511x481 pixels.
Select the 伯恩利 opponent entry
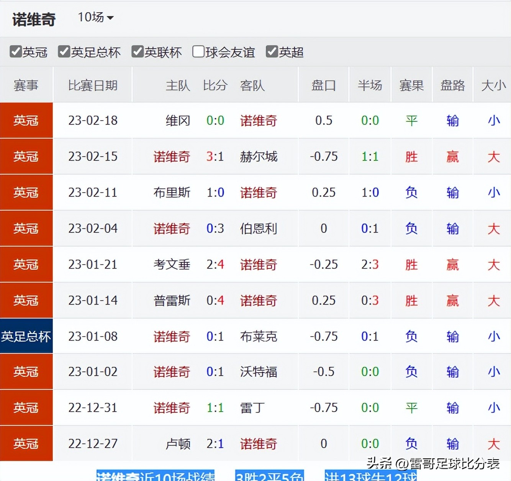(x=258, y=229)
